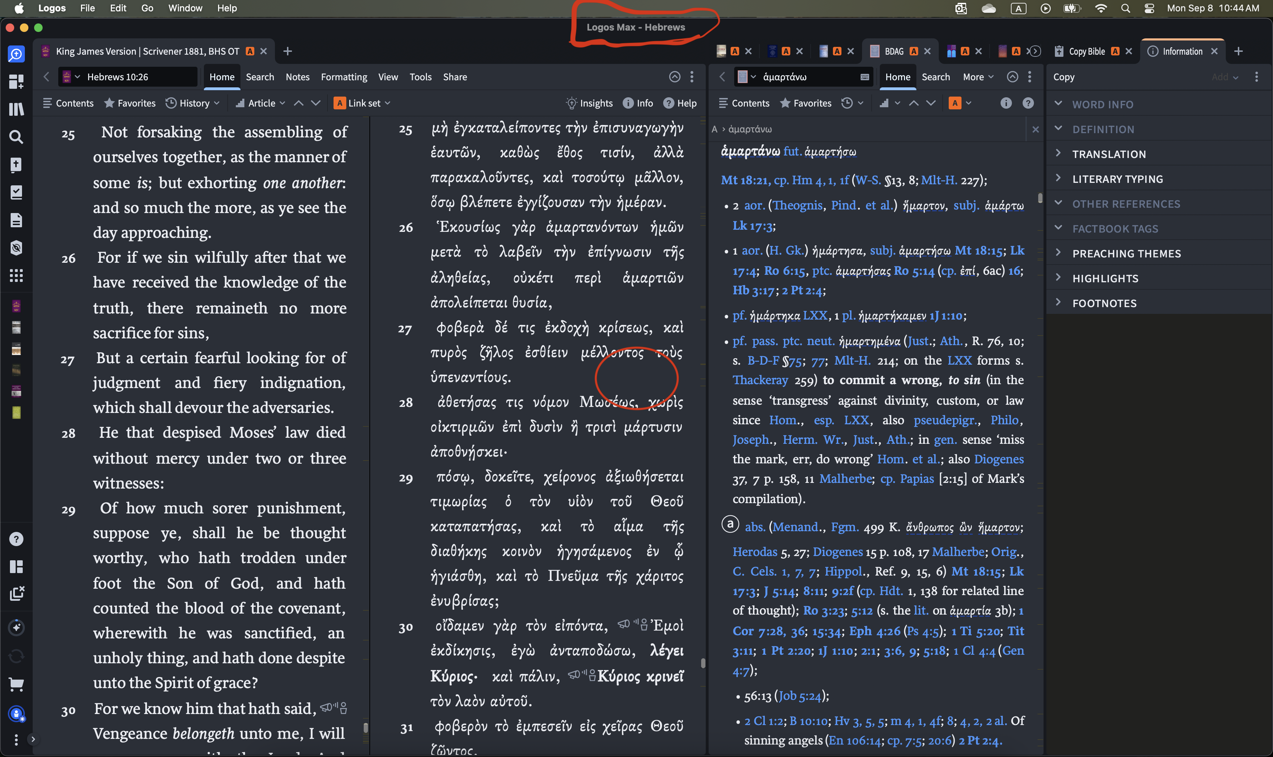Toggle the keyboard icon in BDAG lookup box

pos(864,77)
